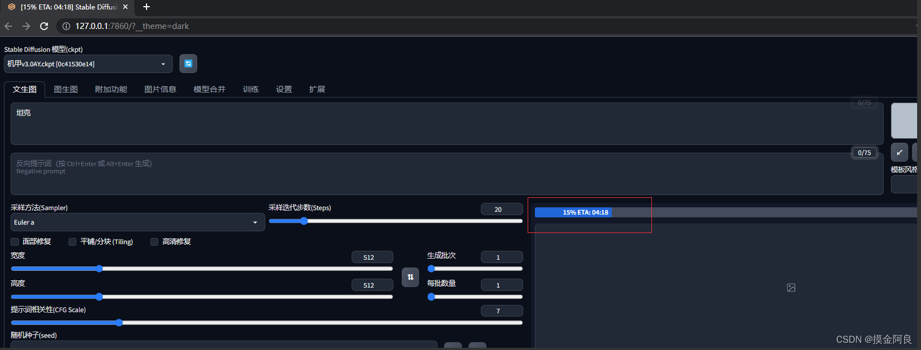Image resolution: width=921 pixels, height=350 pixels.
Task: Click the browser address bar URL
Action: pyautogui.click(x=132, y=26)
